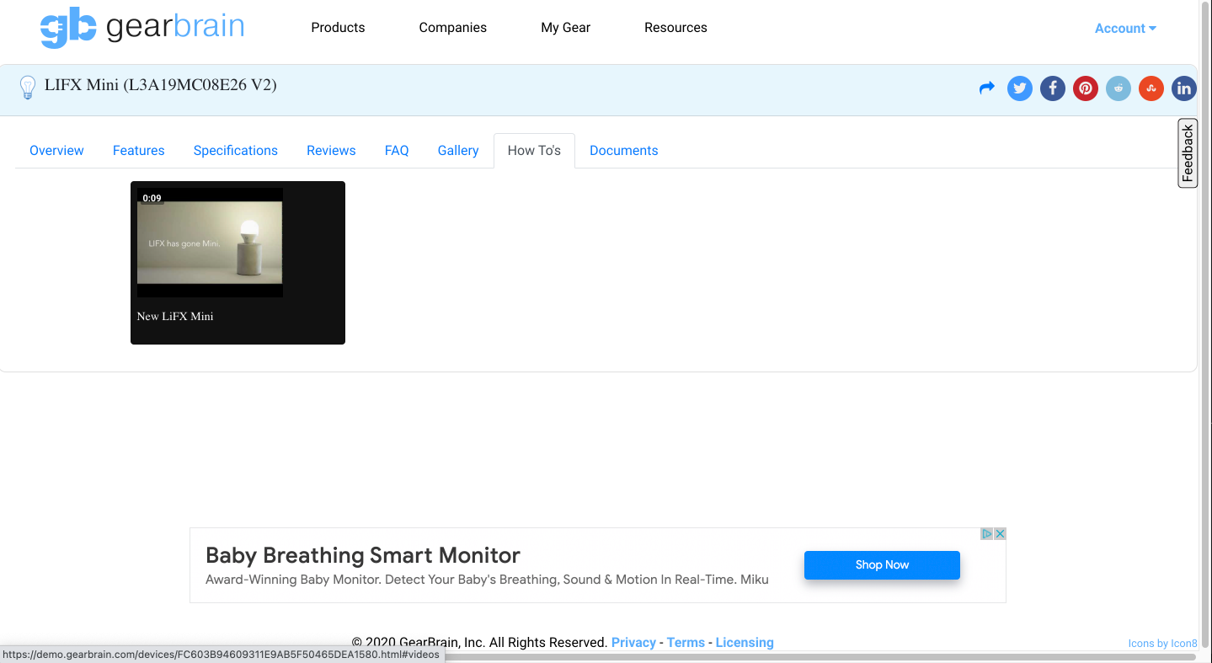Click the light bulb product icon
The width and height of the screenshot is (1212, 663).
(x=28, y=88)
